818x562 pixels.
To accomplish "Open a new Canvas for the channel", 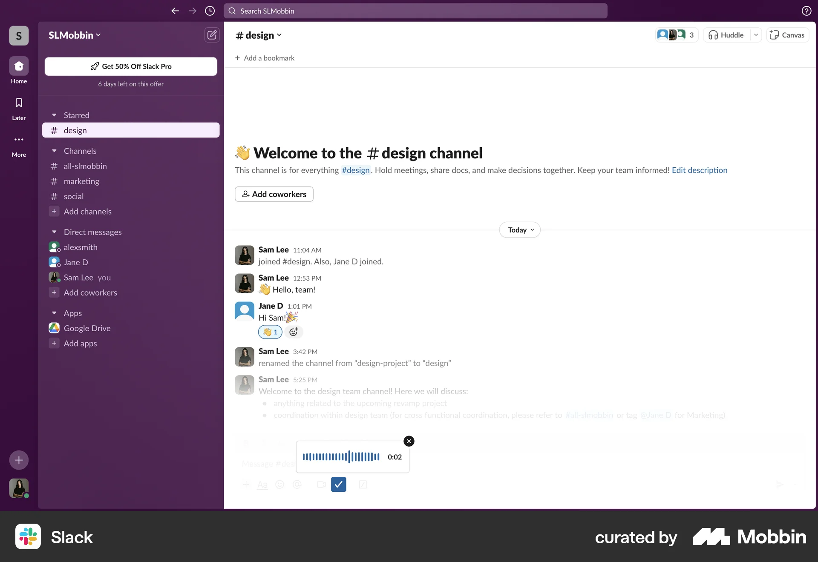I will pos(787,35).
